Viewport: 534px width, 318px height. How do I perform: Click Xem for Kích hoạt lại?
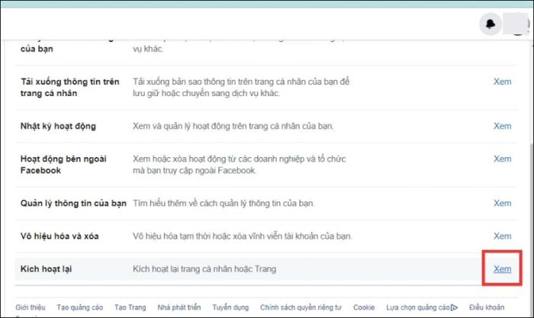point(502,269)
